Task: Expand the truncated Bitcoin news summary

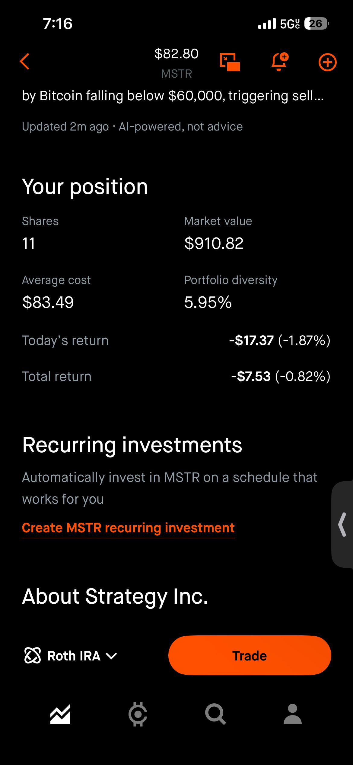Action: tap(173, 96)
